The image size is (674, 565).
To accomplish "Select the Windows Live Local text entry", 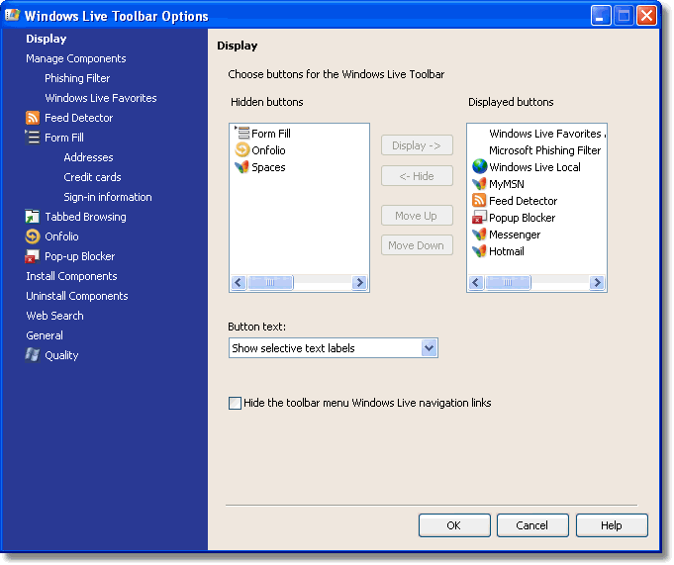I will 534,167.
